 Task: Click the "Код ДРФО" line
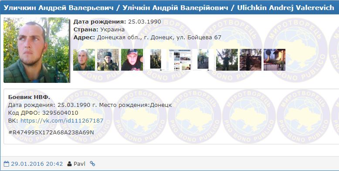pyautogui.click(x=43, y=113)
